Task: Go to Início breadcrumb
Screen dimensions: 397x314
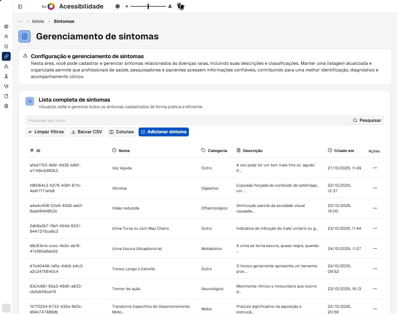Action: 38,21
